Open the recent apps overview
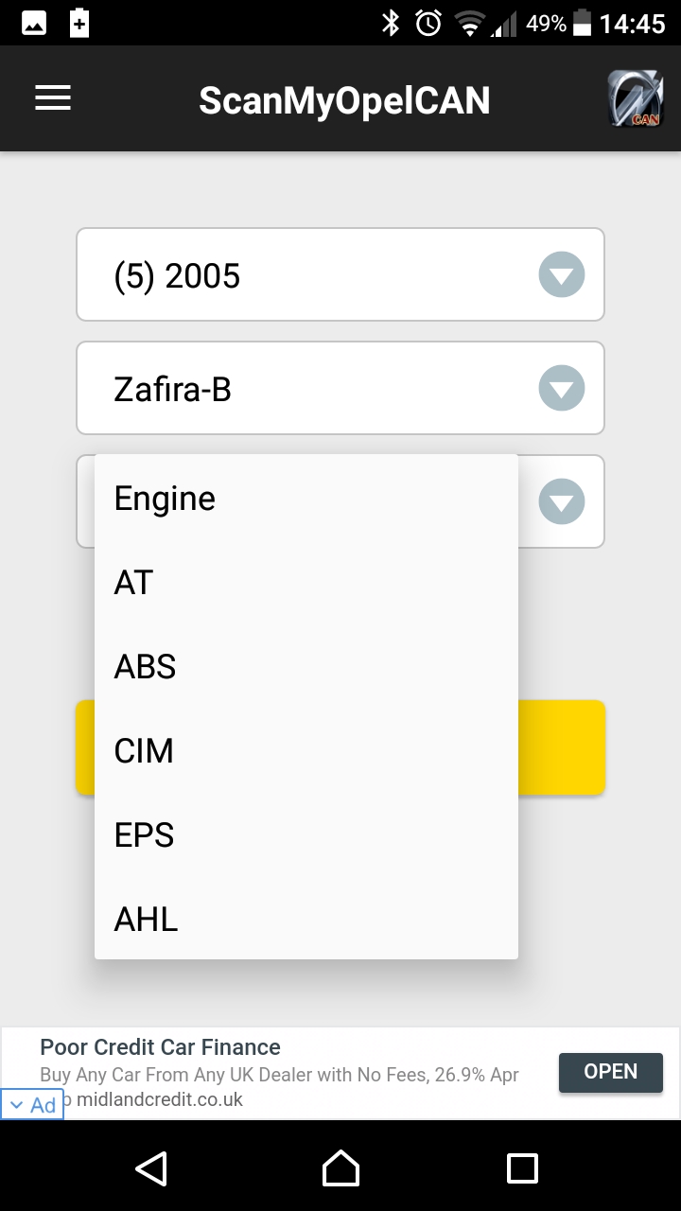This screenshot has width=681, height=1211. (522, 1168)
